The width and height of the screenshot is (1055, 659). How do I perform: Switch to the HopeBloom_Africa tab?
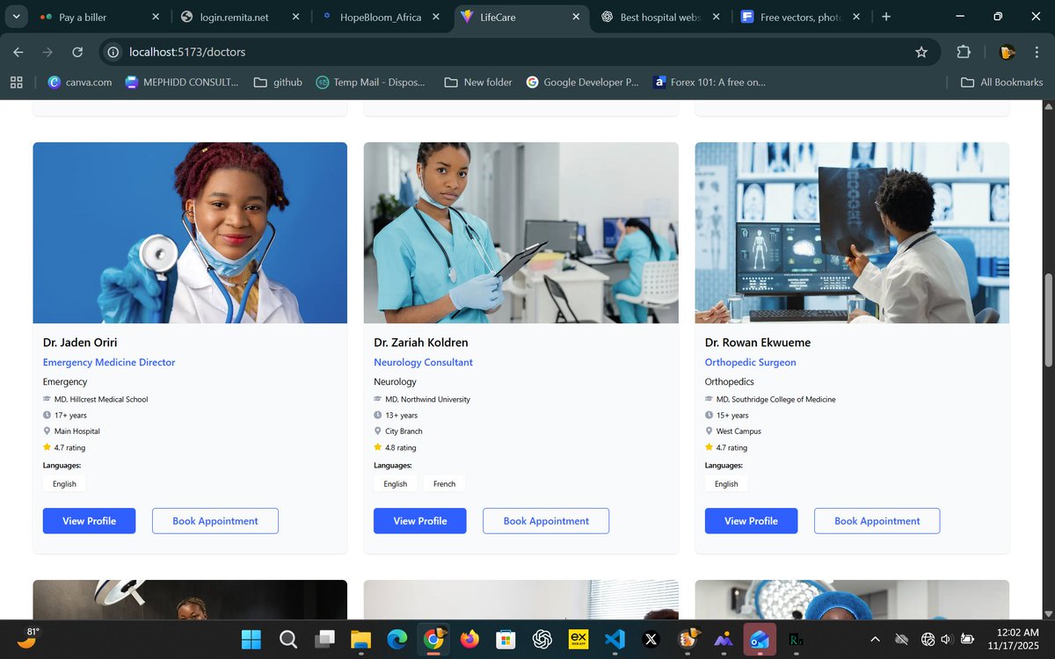click(382, 16)
